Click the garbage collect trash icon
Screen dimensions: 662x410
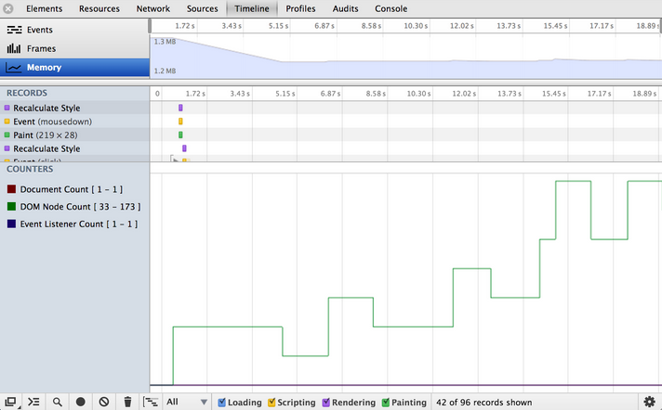[x=127, y=402]
